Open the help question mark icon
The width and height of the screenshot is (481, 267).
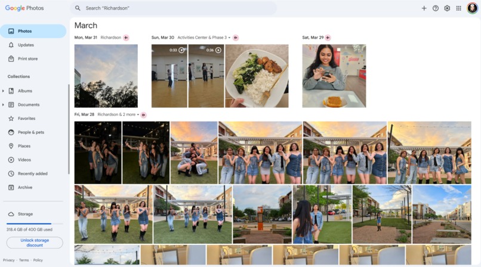pyautogui.click(x=436, y=8)
